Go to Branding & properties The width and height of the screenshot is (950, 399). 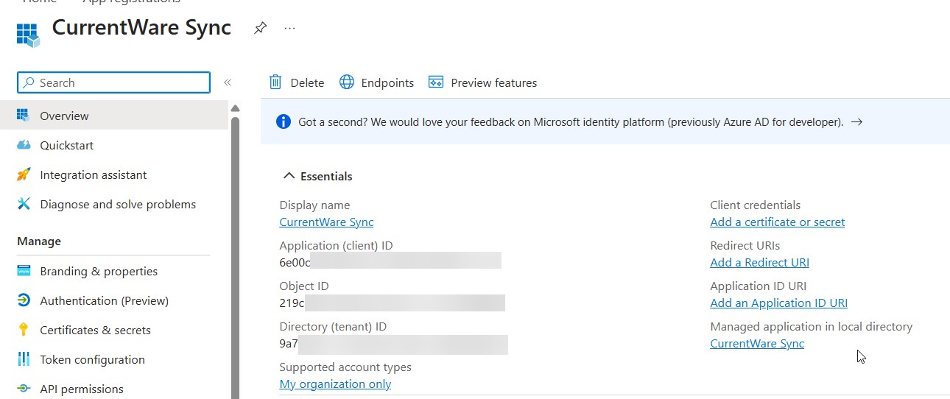tap(99, 271)
